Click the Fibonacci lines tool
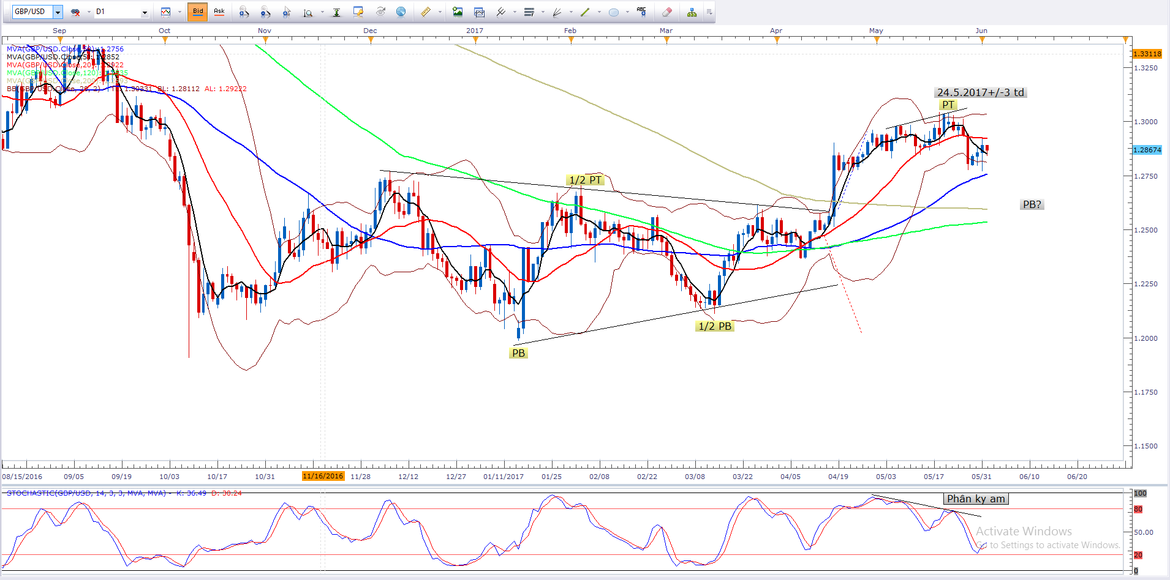 click(x=529, y=12)
